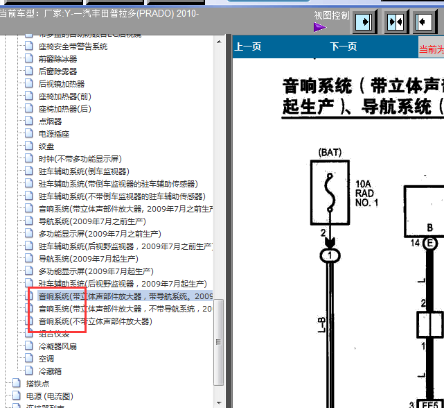444x408 pixels.
Task: Click document icon beside 冷藏箱
Action: coord(29,371)
